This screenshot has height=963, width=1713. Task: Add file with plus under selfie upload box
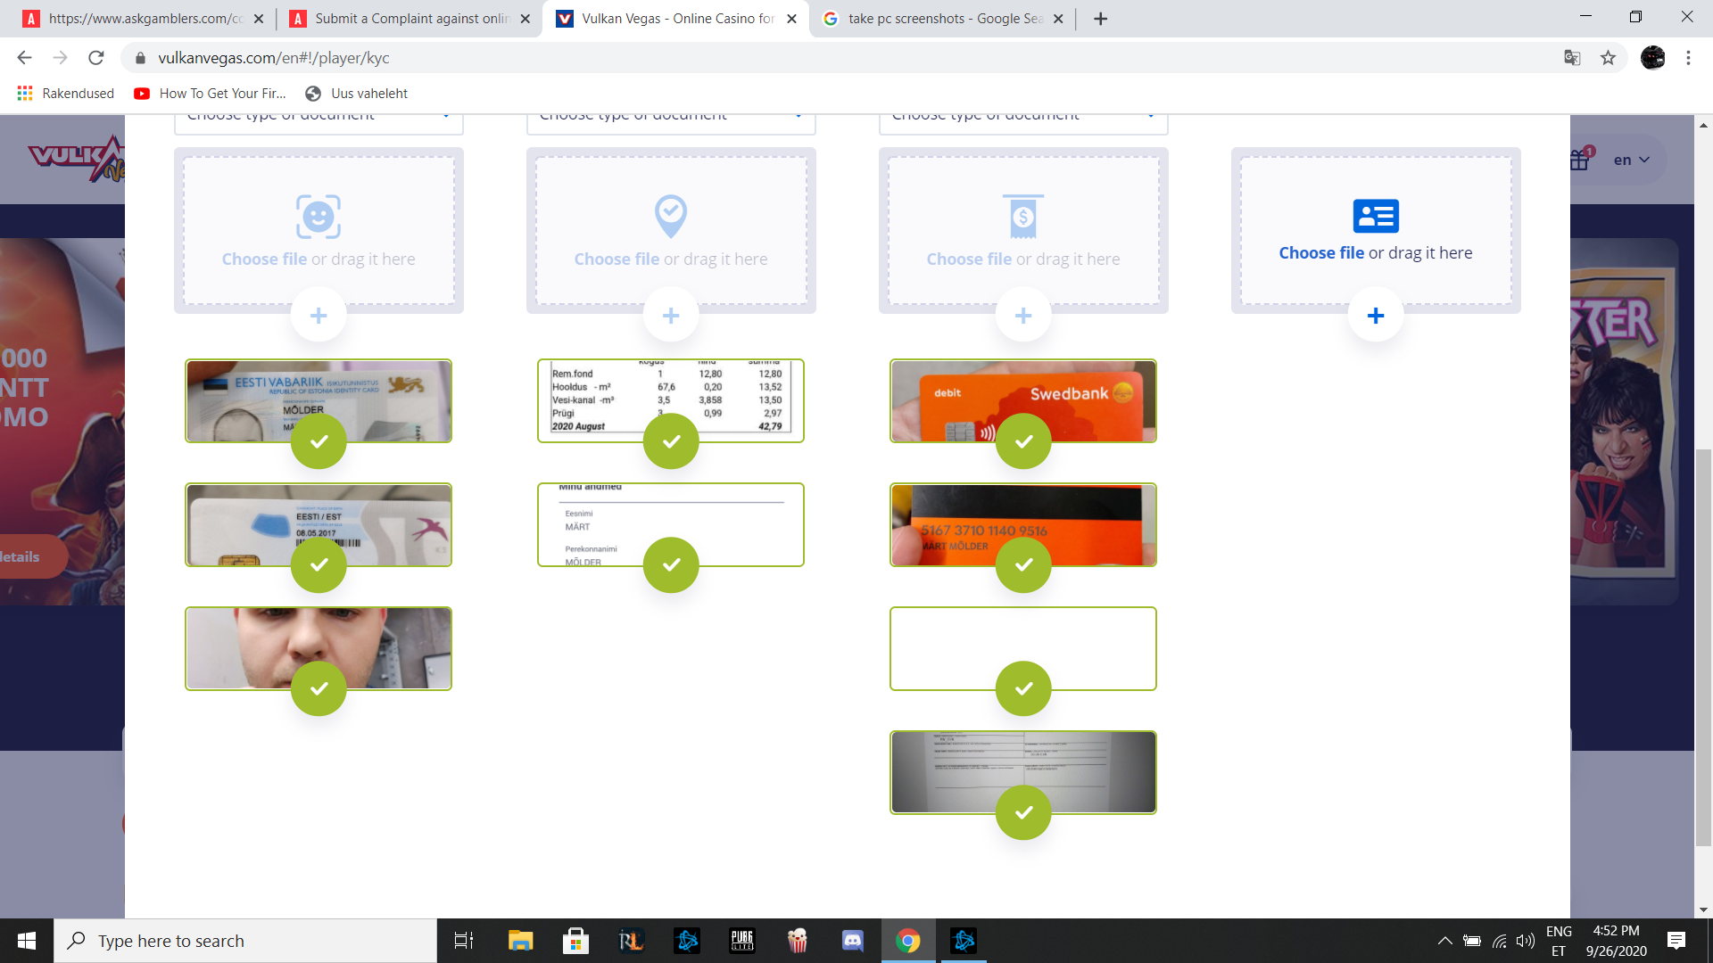click(x=319, y=315)
